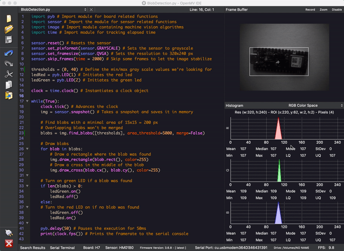This screenshot has height=251, width=344.
Task: Toggle Record in the Frame Buffer header
Action: (310, 9)
